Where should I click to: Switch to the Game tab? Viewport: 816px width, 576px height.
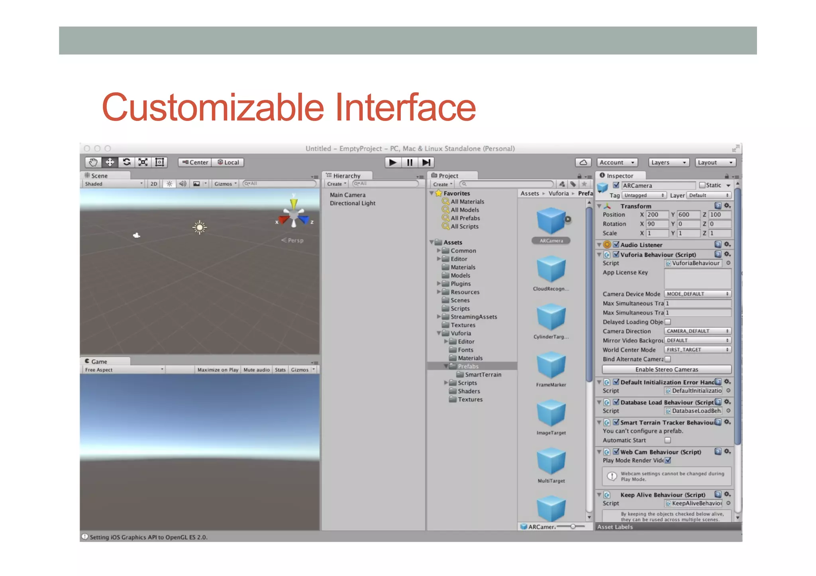[x=99, y=361]
